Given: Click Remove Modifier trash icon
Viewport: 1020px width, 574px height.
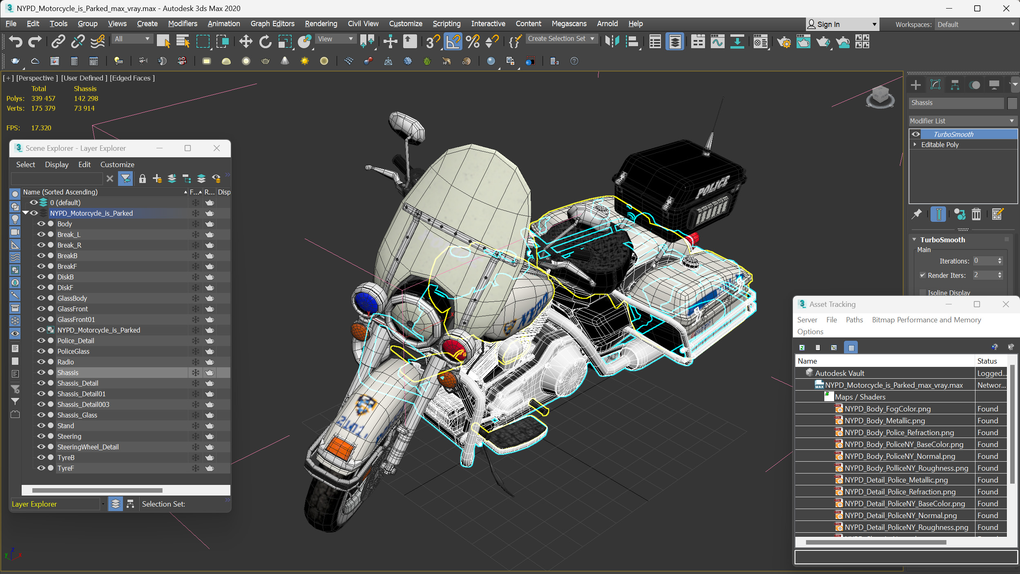Looking at the screenshot, I should [x=976, y=214].
